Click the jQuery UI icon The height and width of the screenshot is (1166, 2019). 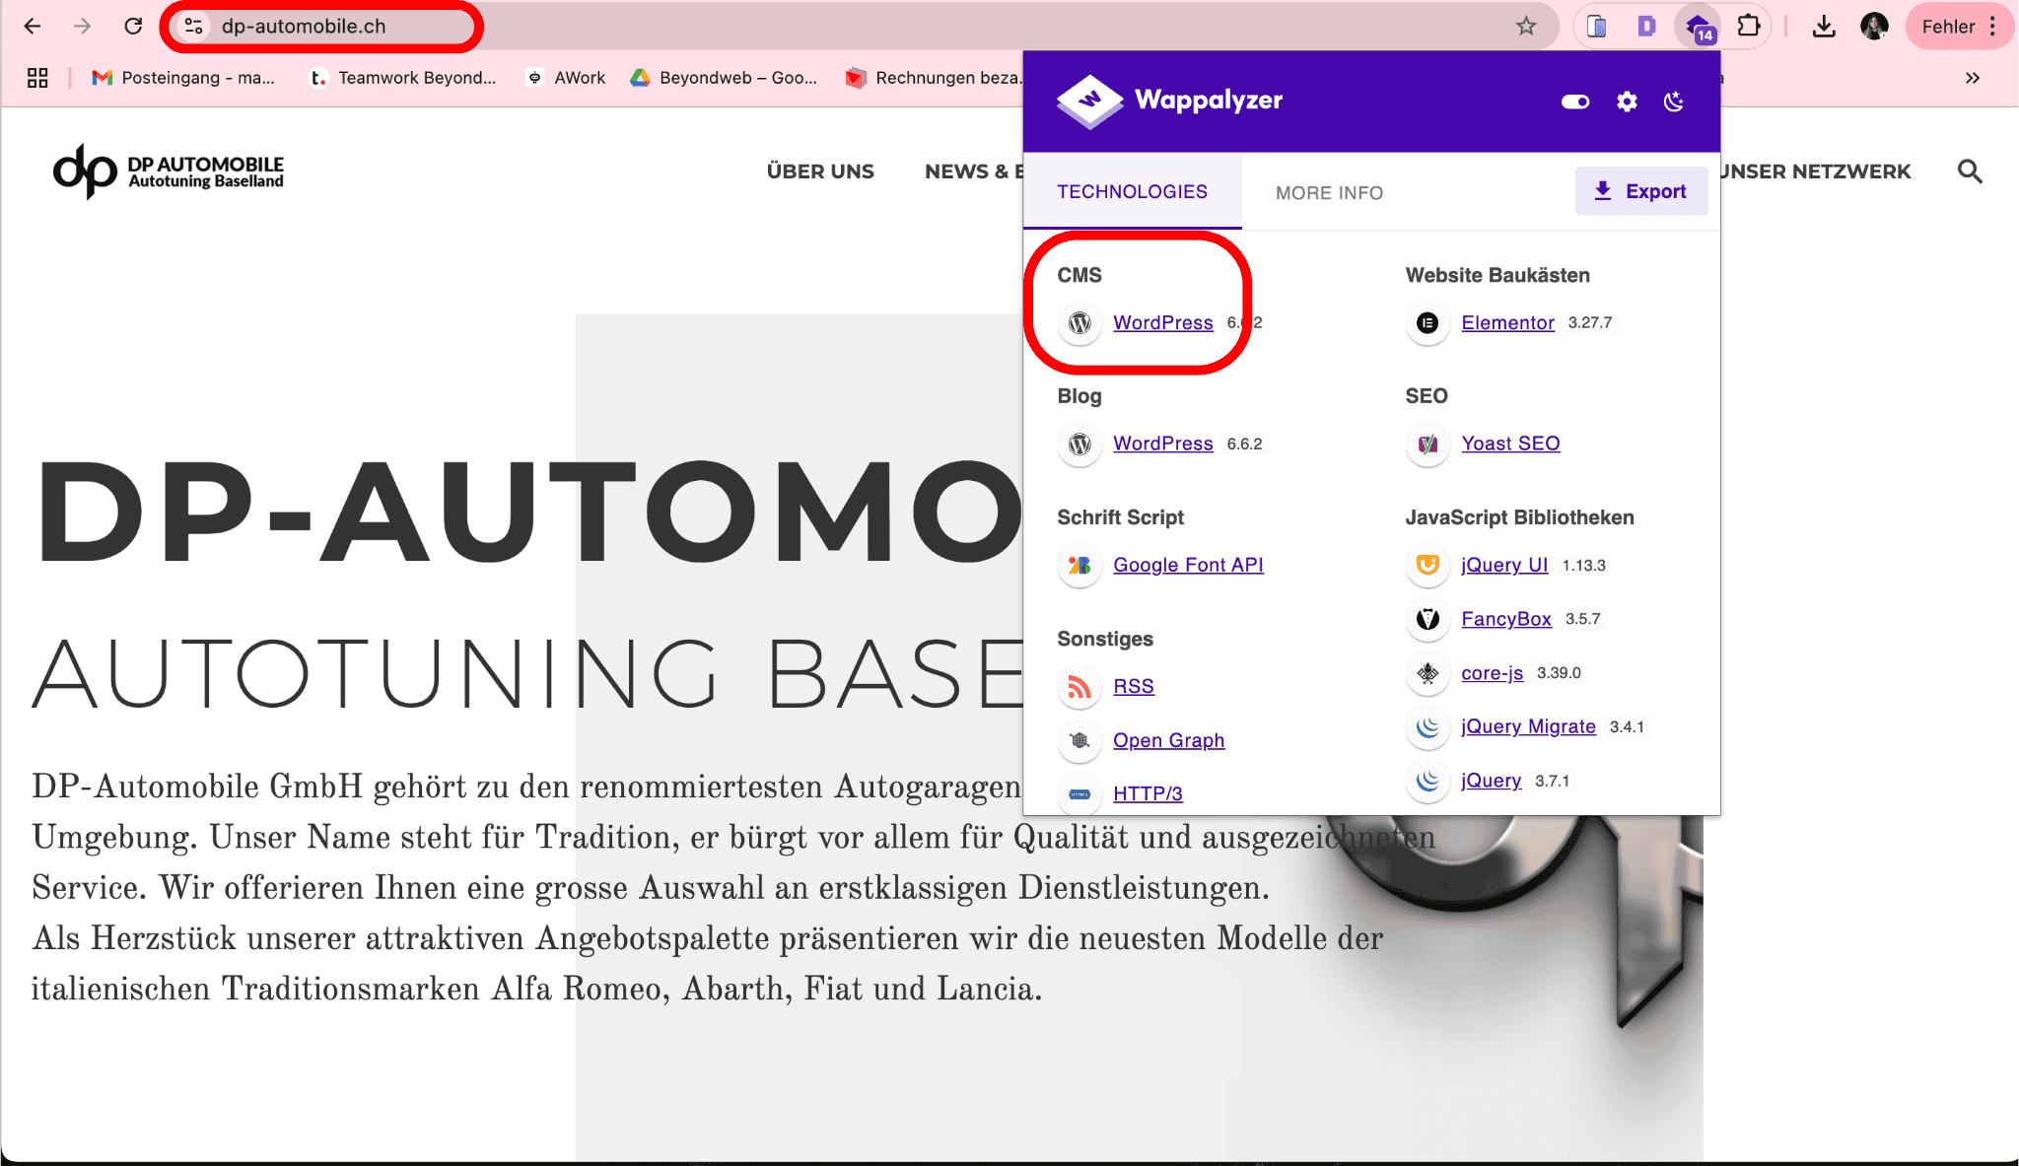point(1427,565)
